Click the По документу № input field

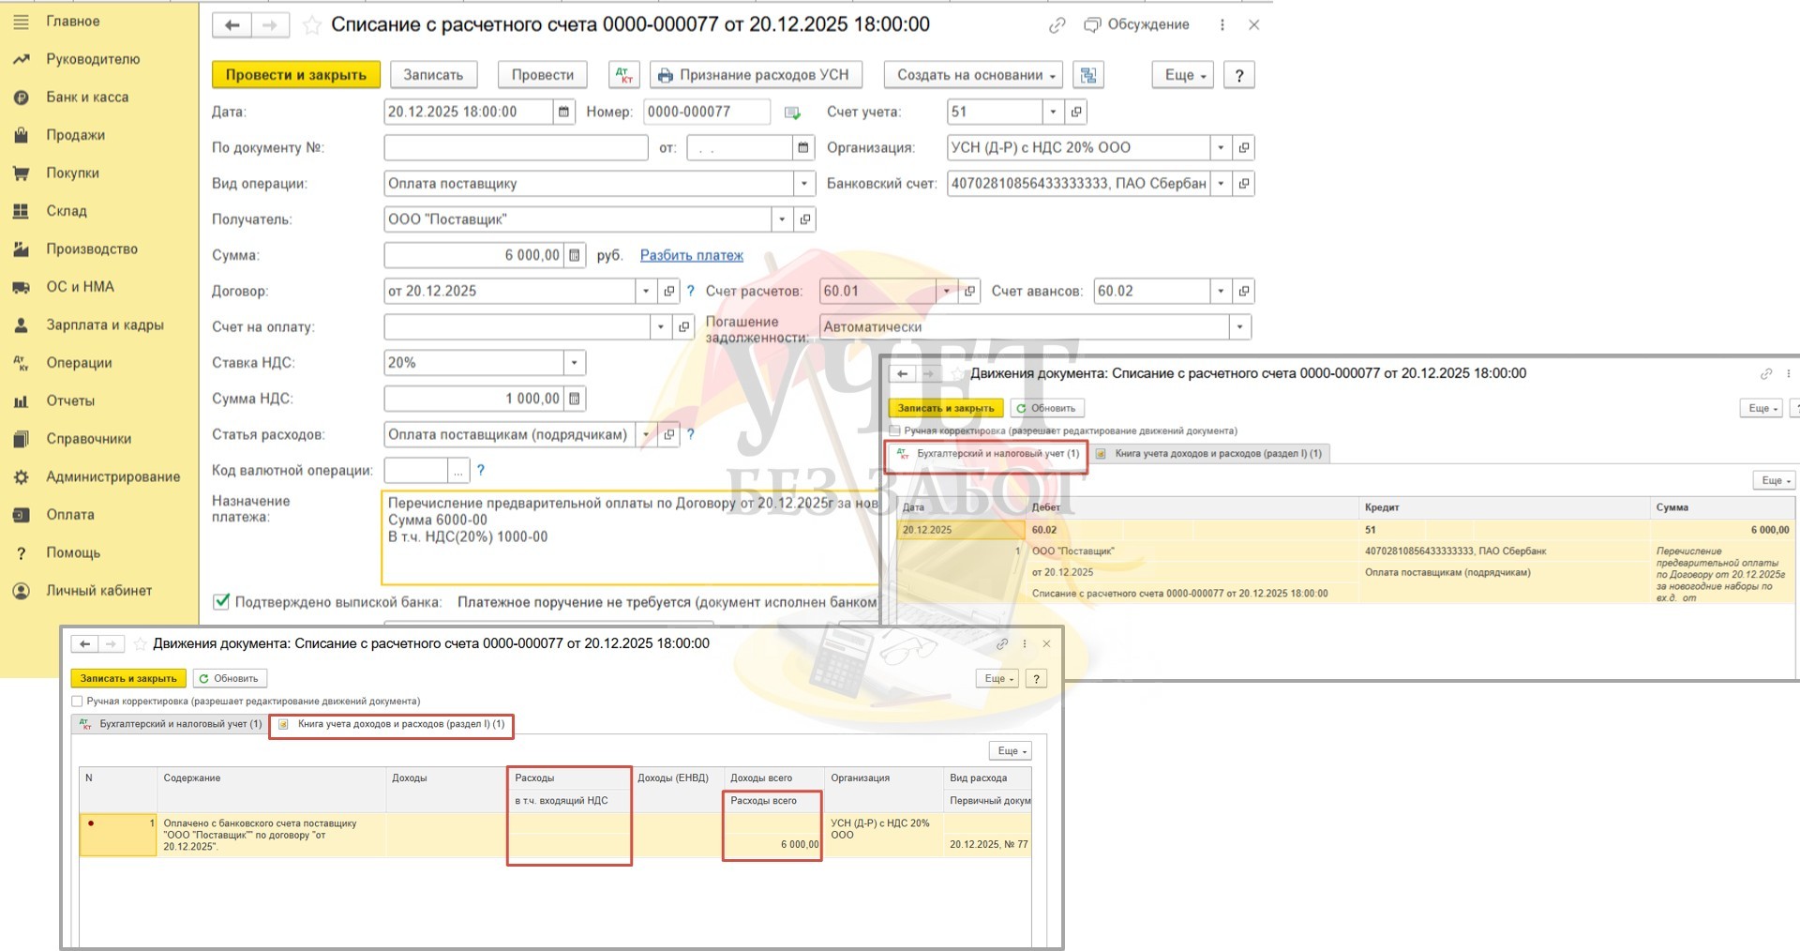[x=516, y=148]
